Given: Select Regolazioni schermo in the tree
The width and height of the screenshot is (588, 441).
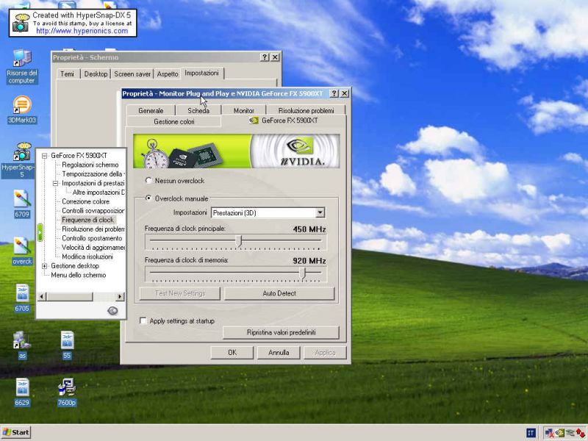Looking at the screenshot, I should [x=90, y=165].
